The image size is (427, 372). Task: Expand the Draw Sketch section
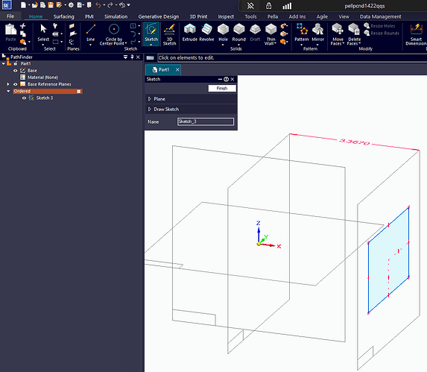click(150, 109)
